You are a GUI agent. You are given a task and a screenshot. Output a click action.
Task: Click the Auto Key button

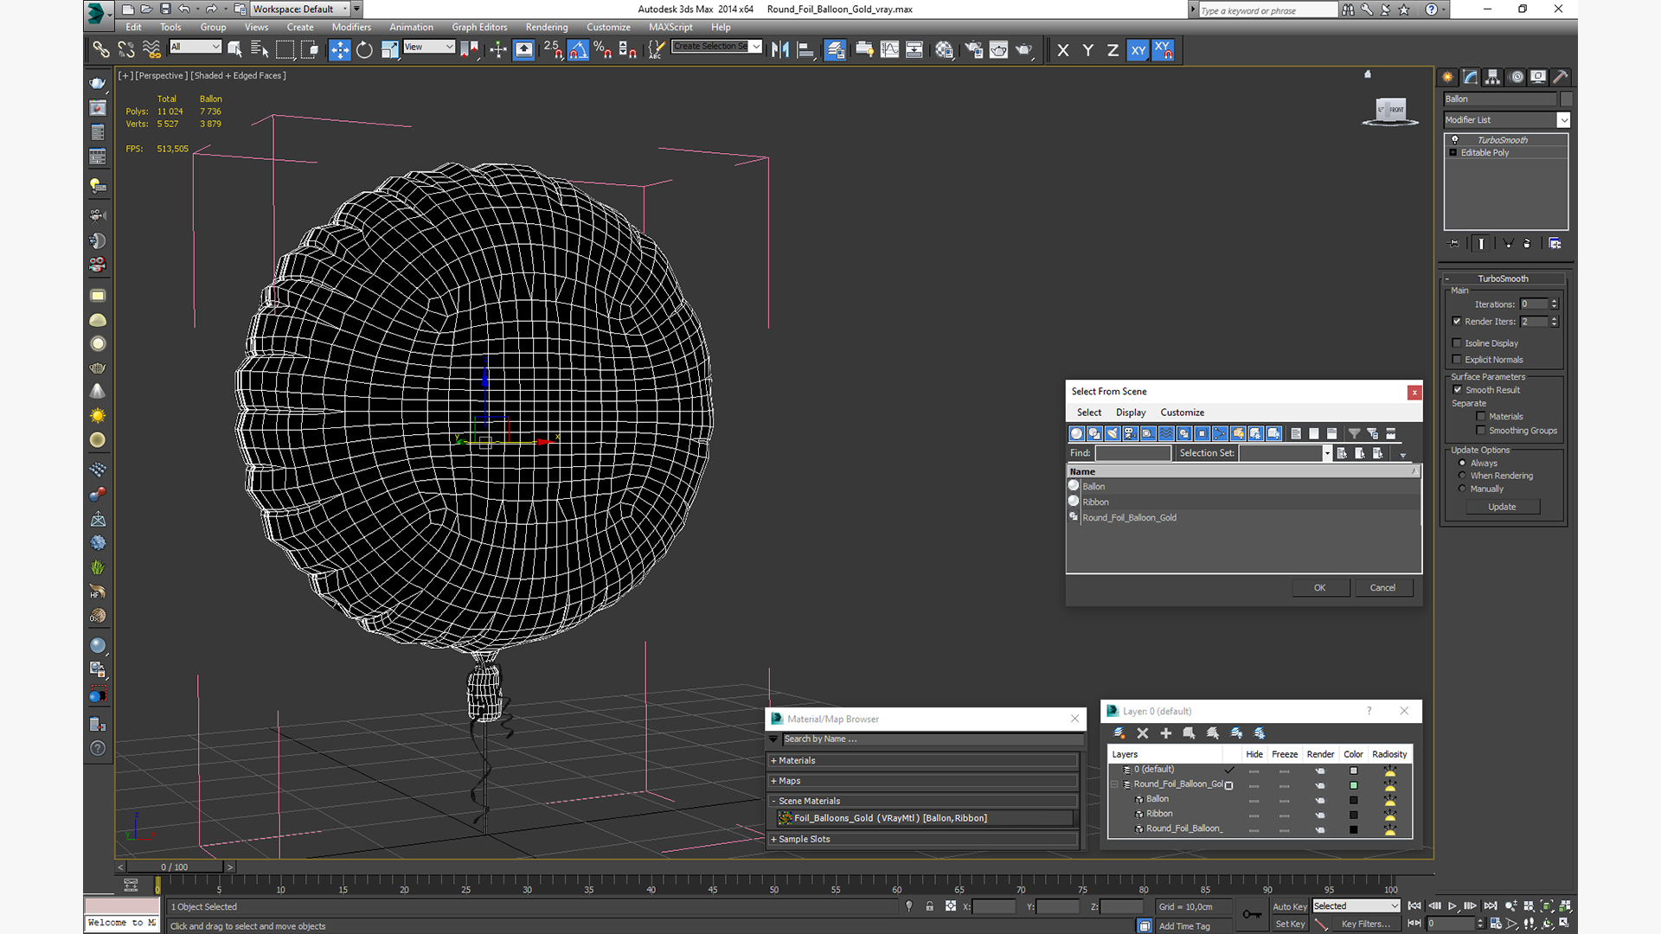1290,906
